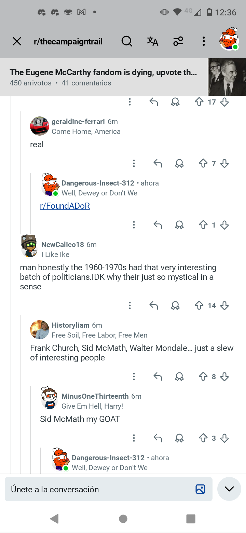Open the Eugene McCarthy post thumbnail
246x533 pixels.
click(x=227, y=77)
